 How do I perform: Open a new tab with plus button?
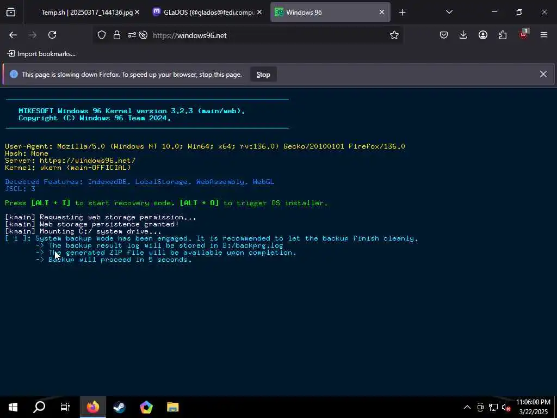pos(402,13)
